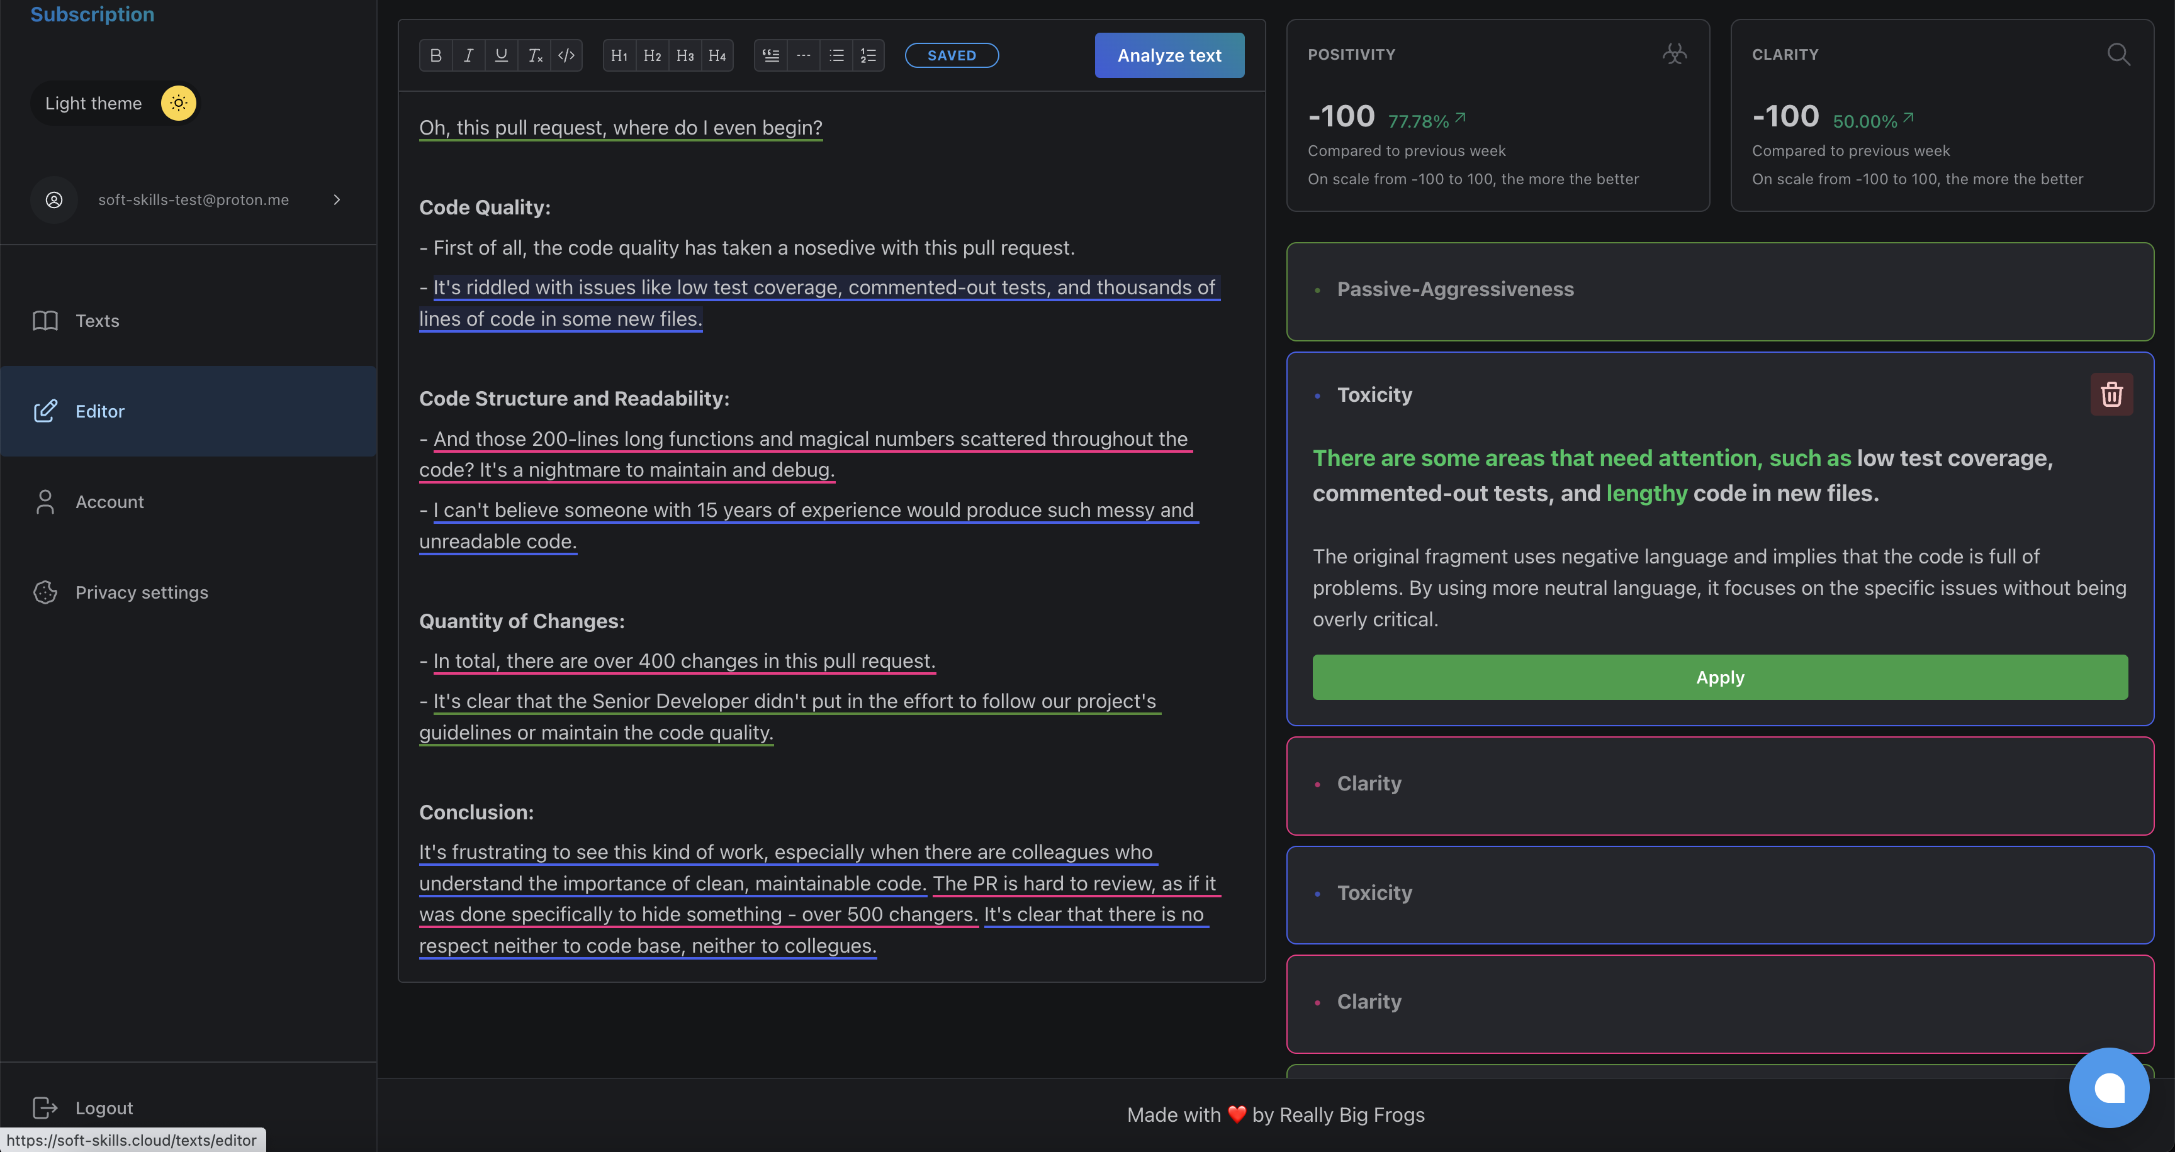Click the Positivity 77.78% trend value
This screenshot has height=1152, width=2175.
point(1427,121)
